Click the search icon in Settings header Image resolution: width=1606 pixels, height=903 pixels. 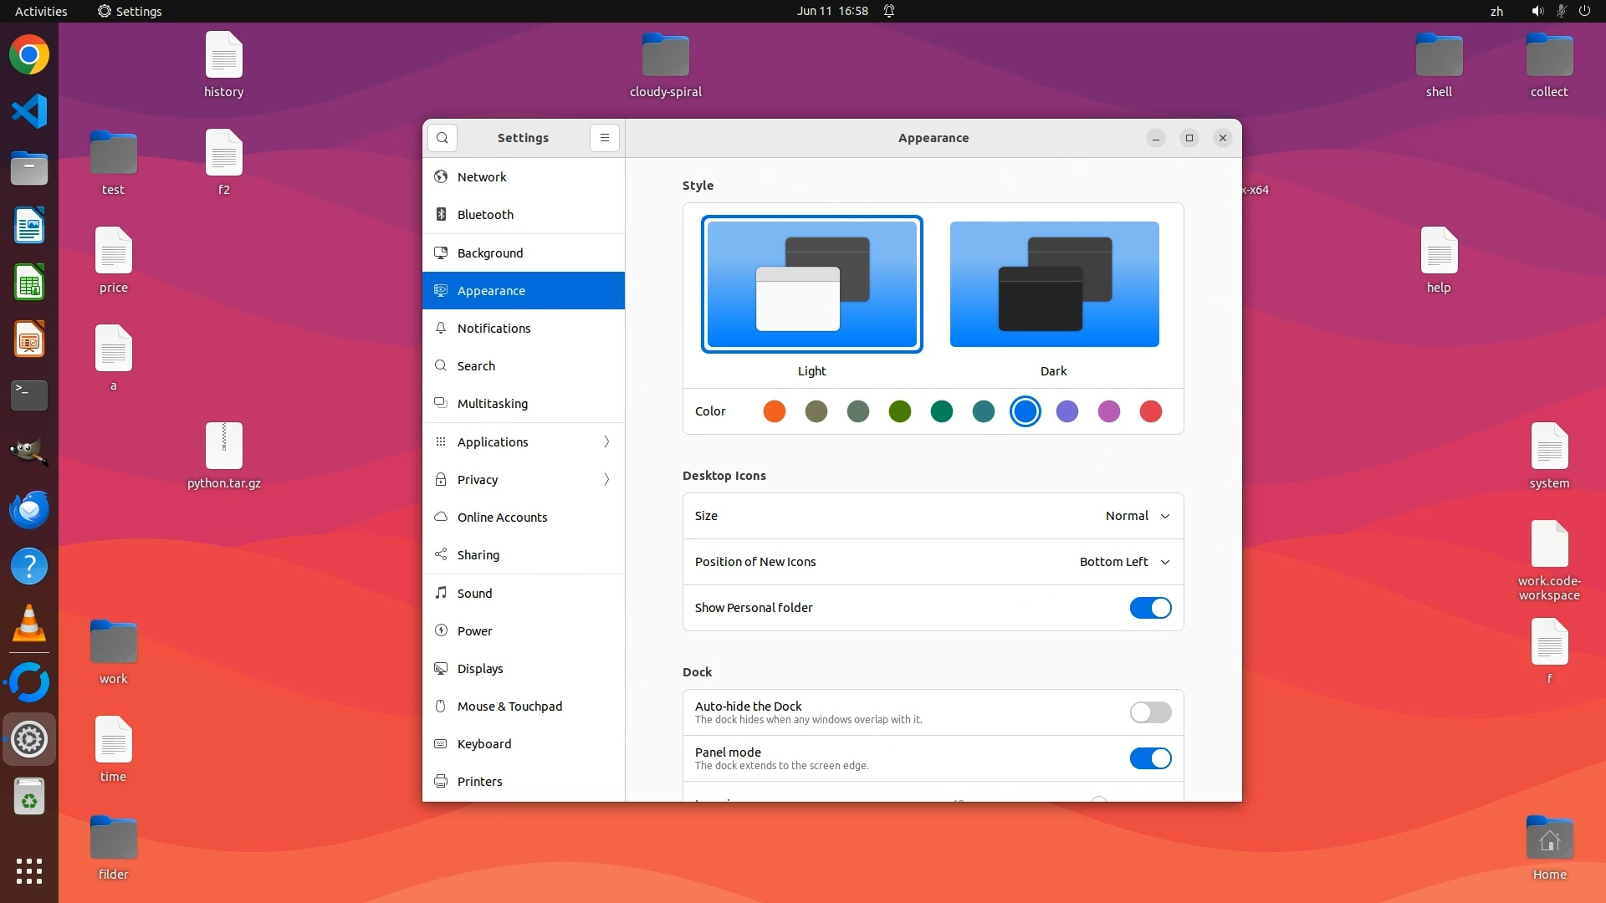coord(442,138)
